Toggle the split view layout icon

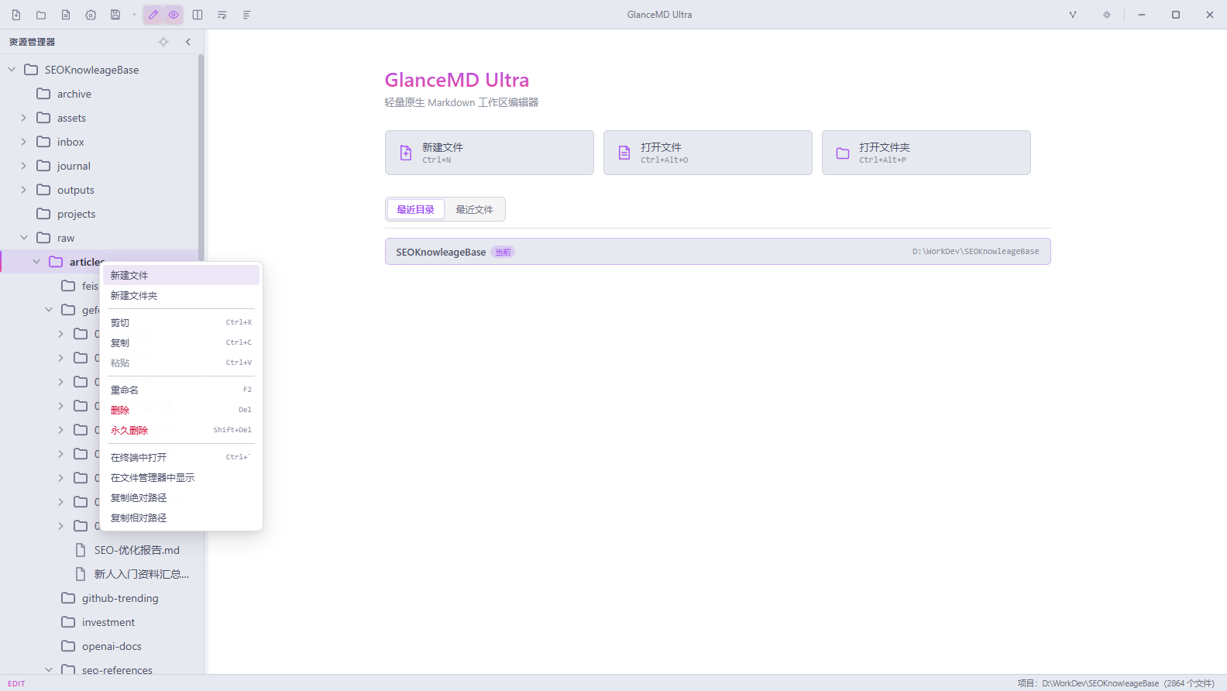tap(198, 15)
